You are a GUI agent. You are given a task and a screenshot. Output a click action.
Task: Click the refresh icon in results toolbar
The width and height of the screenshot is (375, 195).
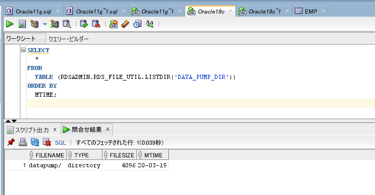(x=35, y=142)
